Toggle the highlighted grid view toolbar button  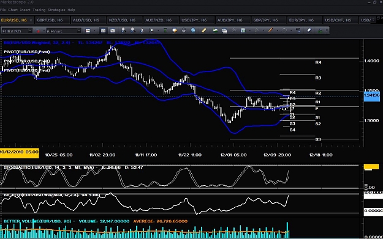tap(104, 31)
